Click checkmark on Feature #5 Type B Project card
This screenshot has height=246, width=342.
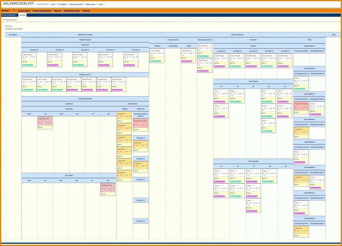(290, 56)
